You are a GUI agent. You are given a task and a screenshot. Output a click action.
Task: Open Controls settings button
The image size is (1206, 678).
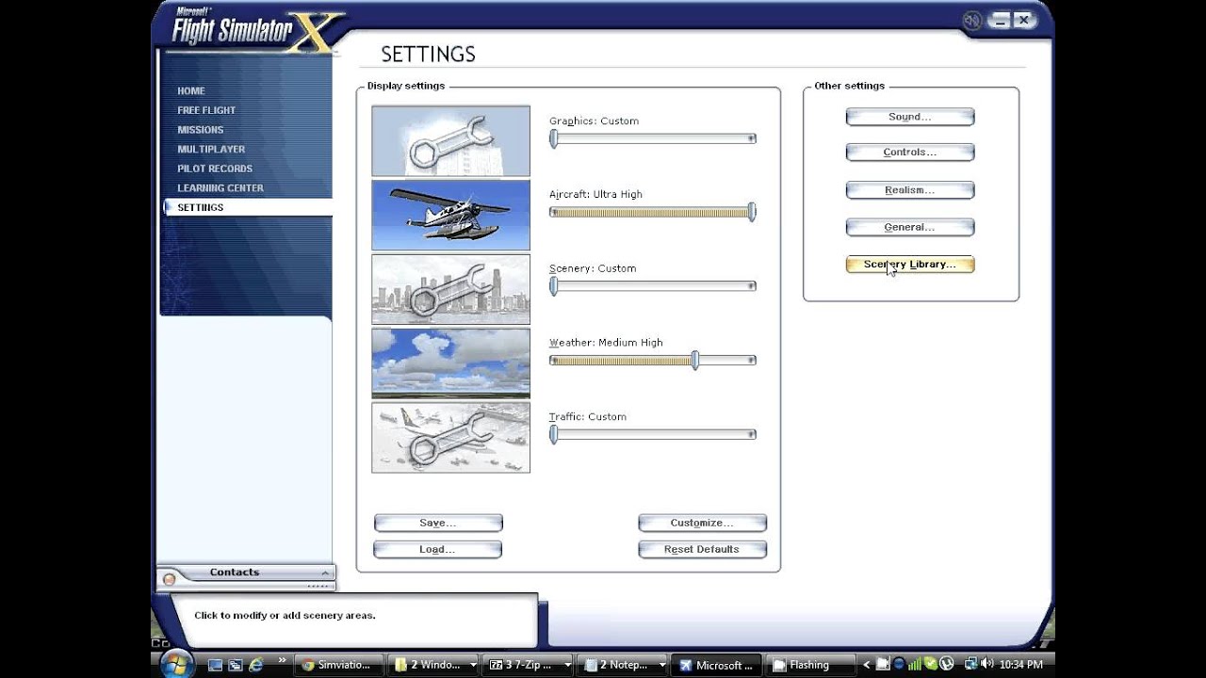pos(910,153)
